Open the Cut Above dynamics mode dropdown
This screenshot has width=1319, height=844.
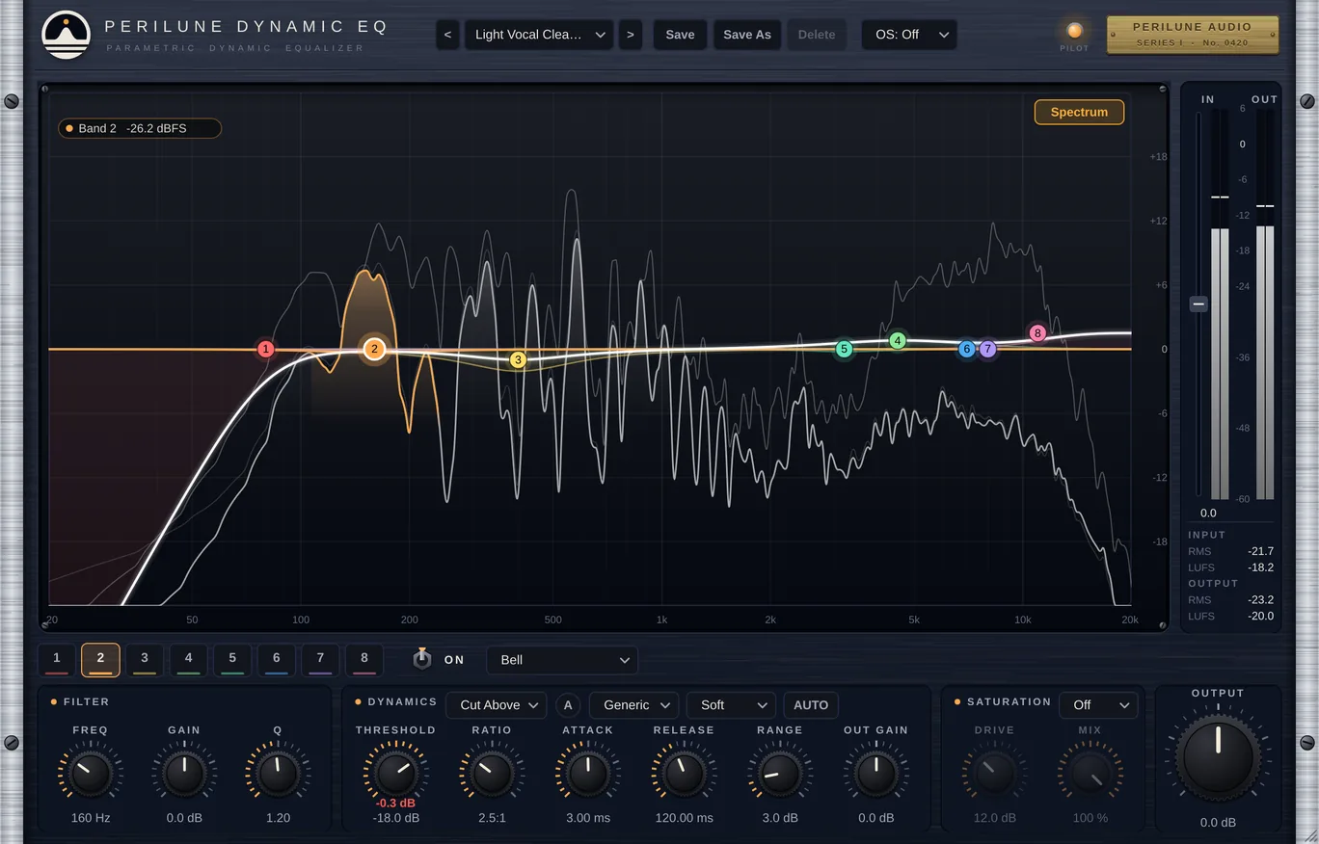click(497, 705)
